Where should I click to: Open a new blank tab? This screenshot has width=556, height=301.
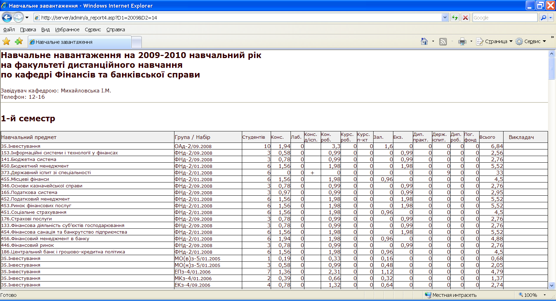pos(137,42)
